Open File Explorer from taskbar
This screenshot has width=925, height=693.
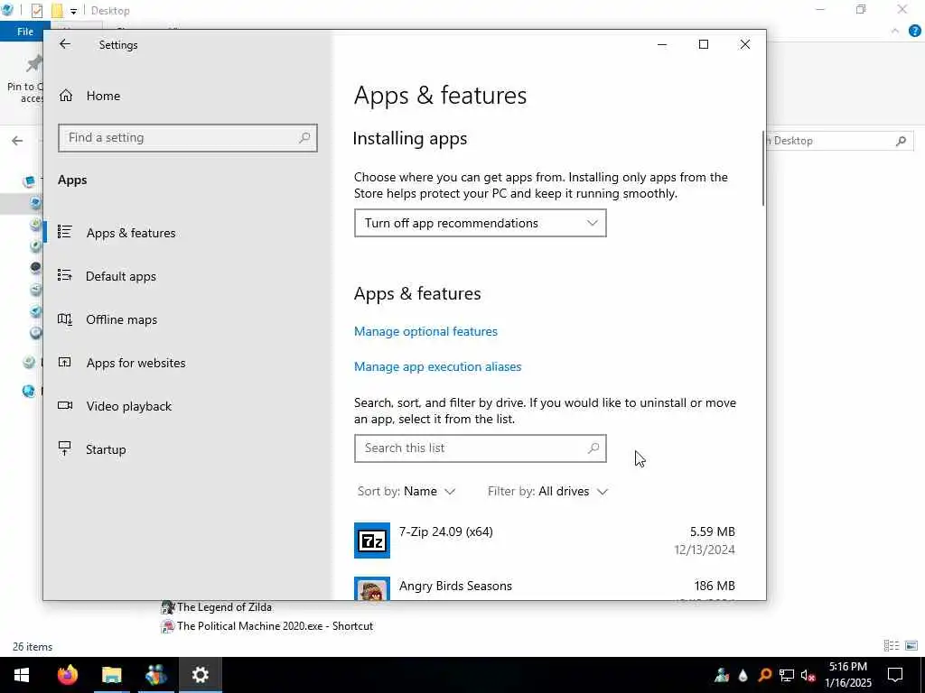tap(111, 675)
